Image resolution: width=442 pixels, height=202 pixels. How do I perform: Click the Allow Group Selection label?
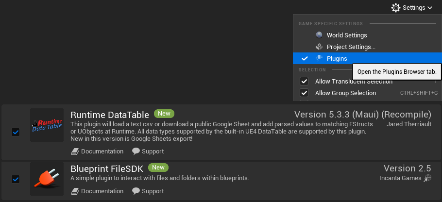tap(346, 93)
